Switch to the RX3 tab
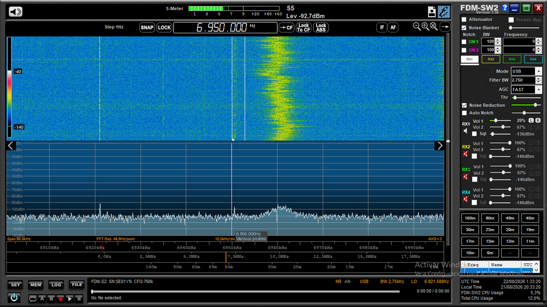The image size is (547, 307). [x=512, y=59]
